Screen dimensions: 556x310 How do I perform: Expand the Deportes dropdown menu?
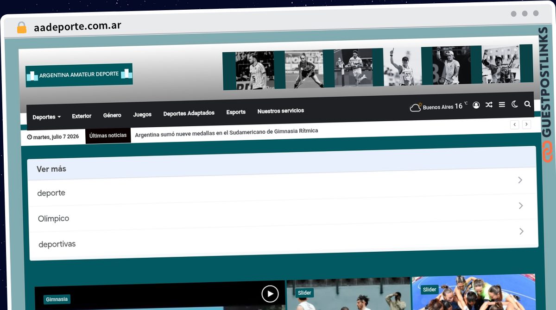pos(46,117)
